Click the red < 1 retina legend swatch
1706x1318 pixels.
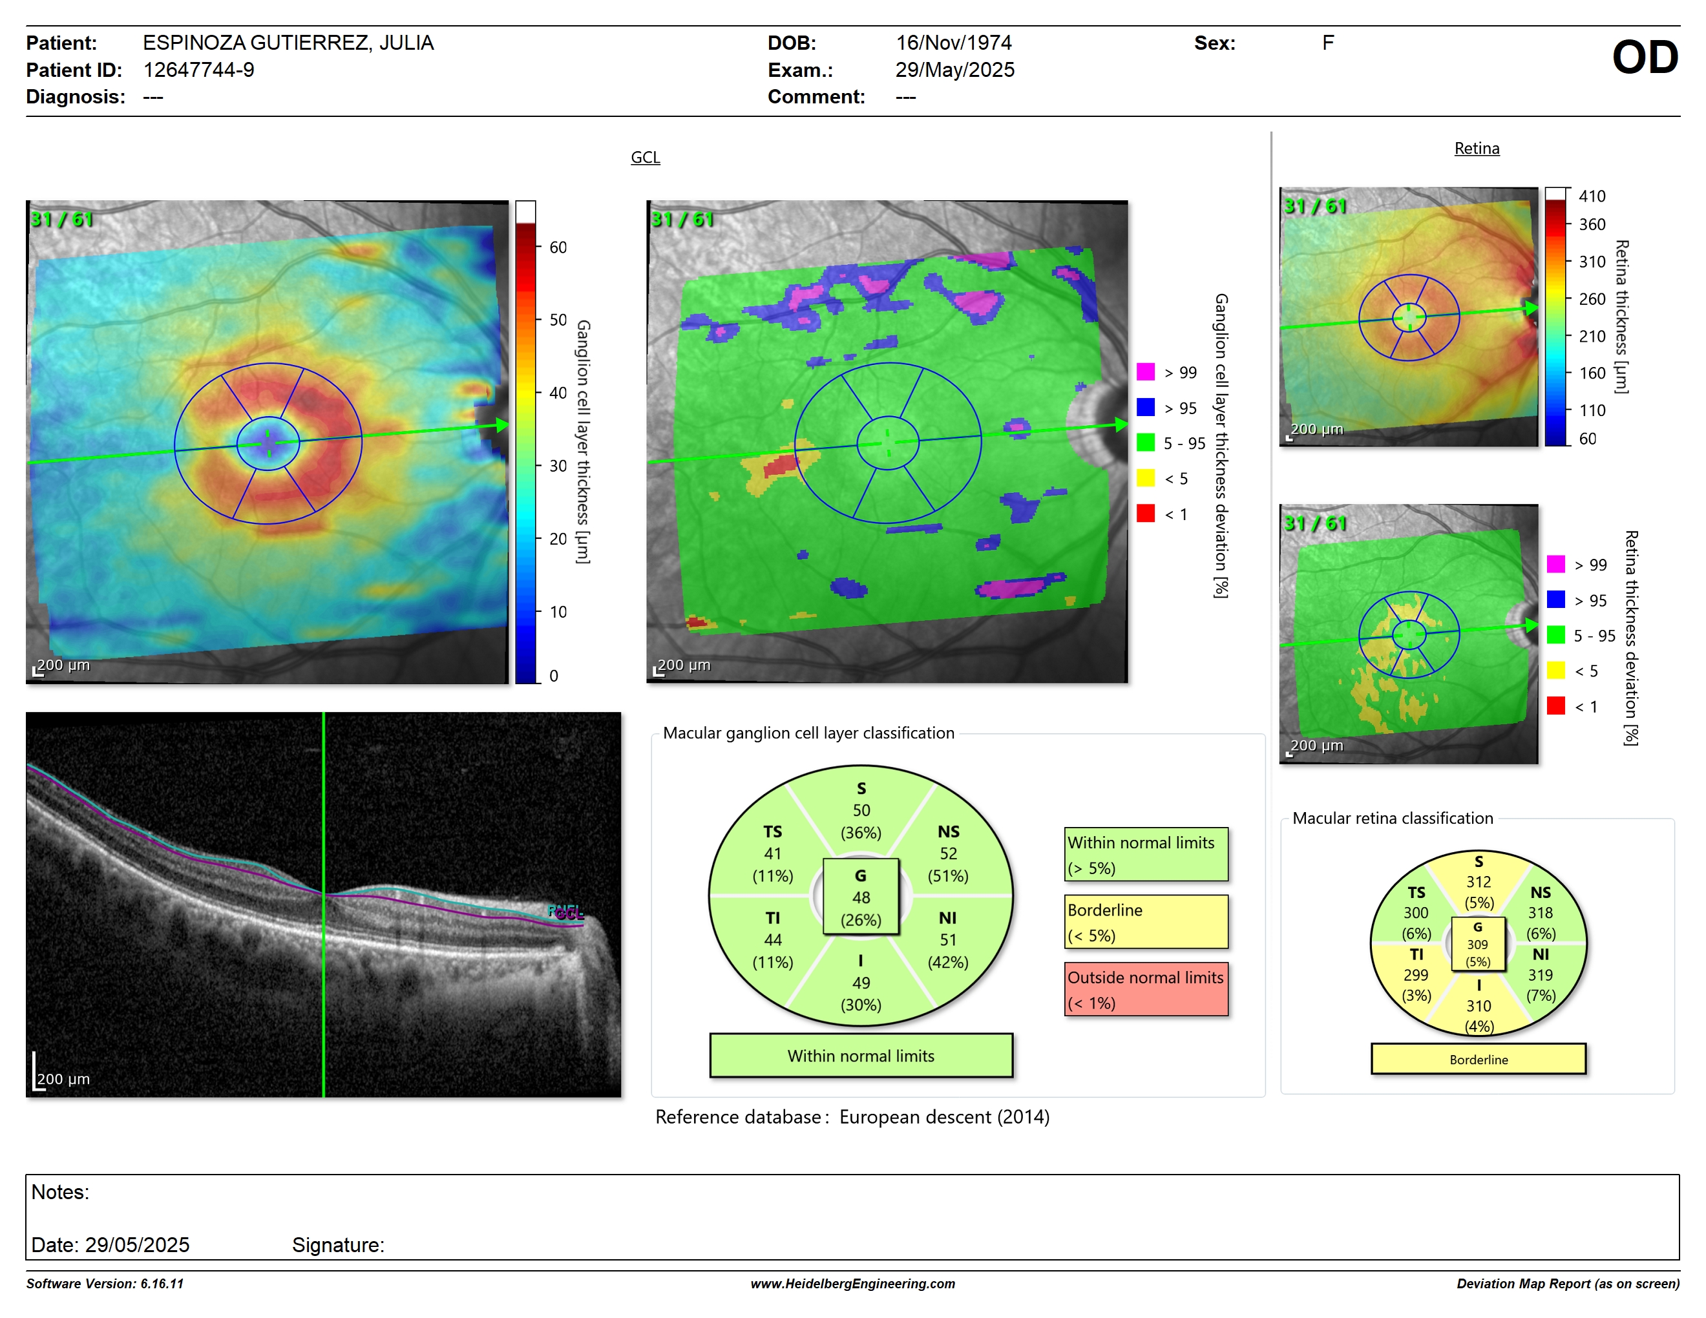[x=1555, y=705]
